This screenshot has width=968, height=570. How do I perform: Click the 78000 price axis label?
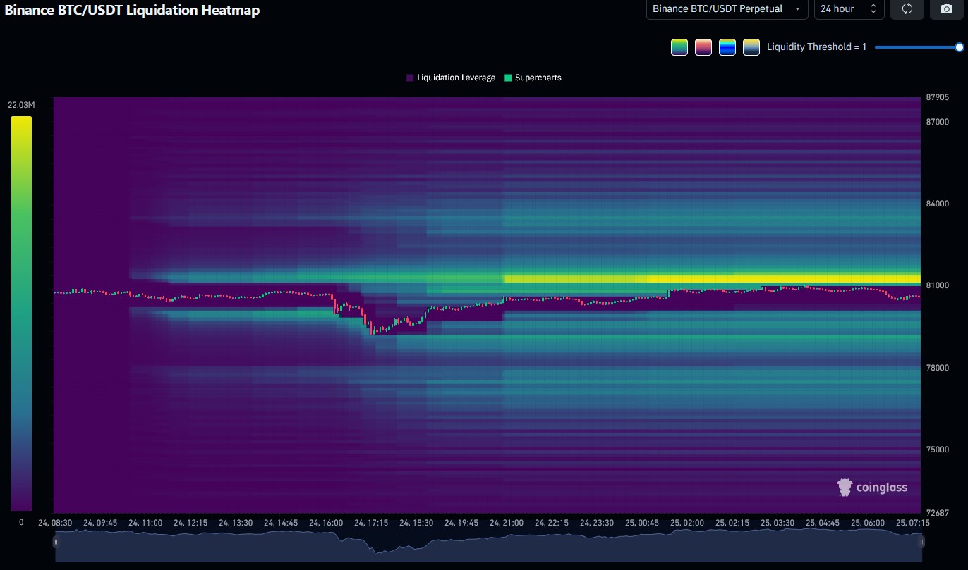(938, 368)
